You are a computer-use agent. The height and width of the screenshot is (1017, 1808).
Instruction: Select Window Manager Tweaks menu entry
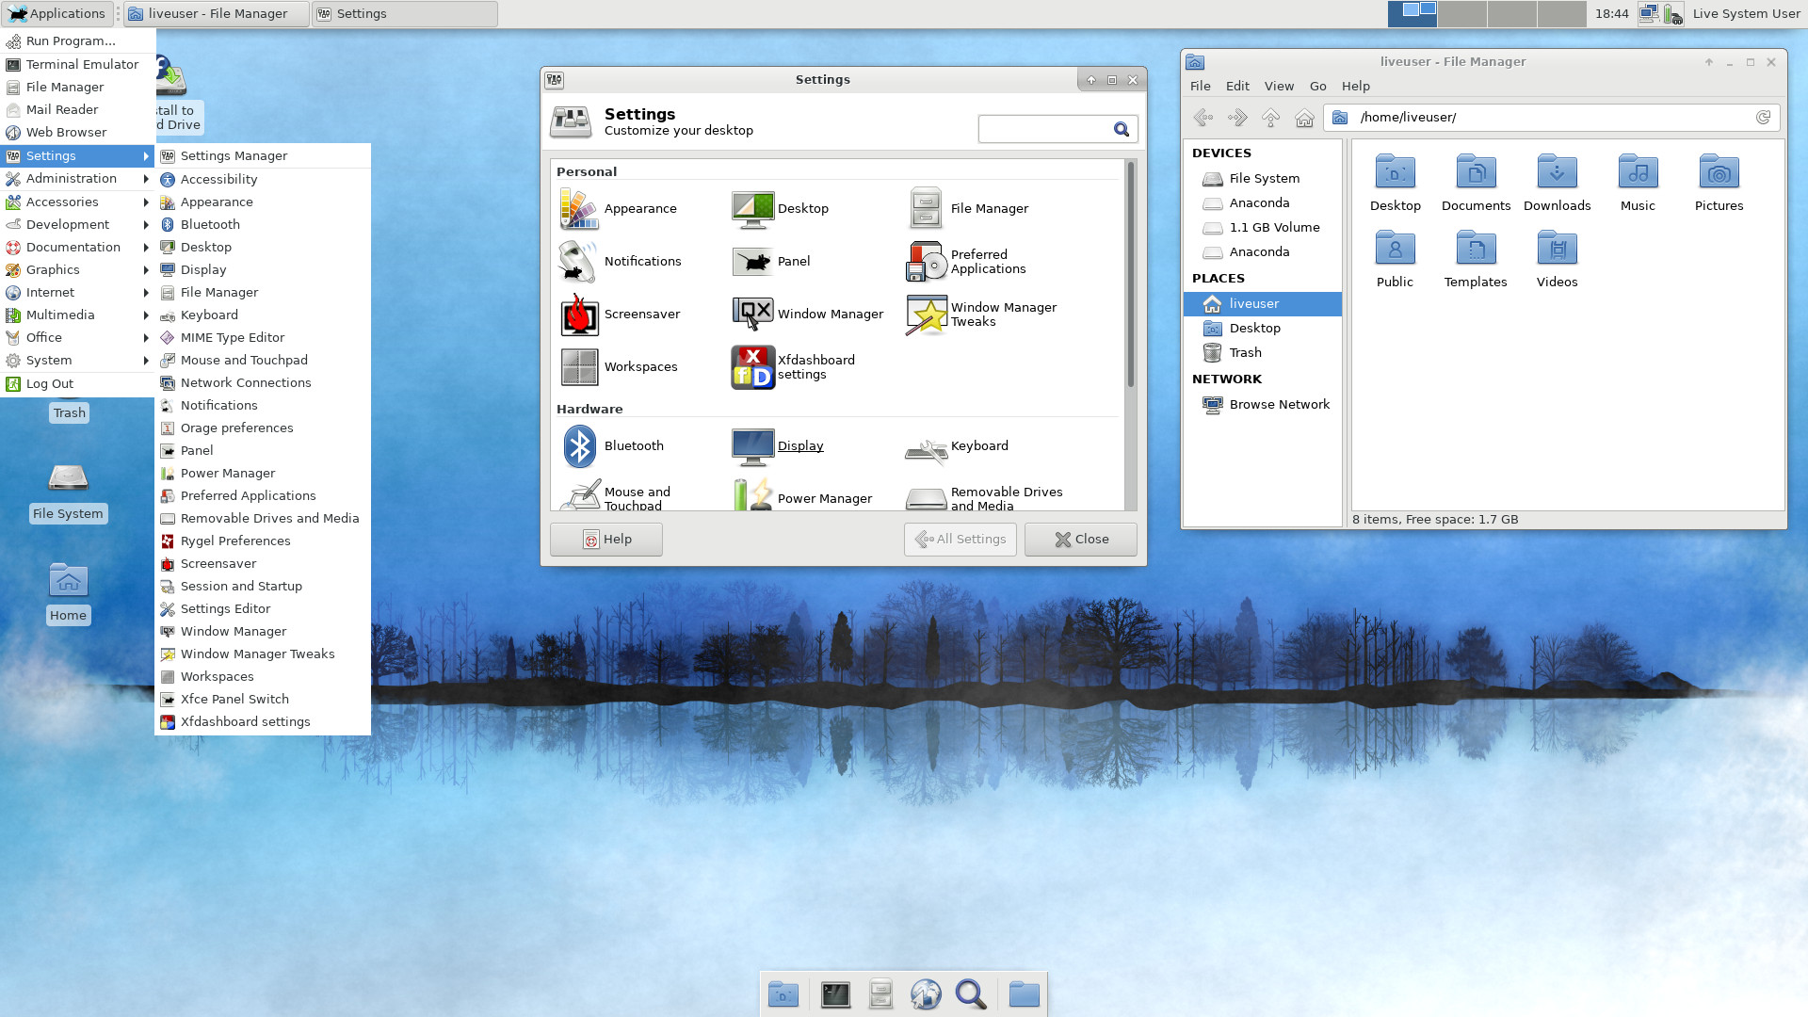[257, 654]
